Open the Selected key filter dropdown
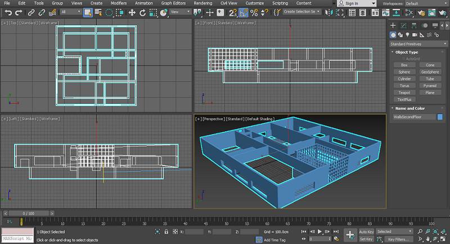450x244 pixels. coord(394,232)
